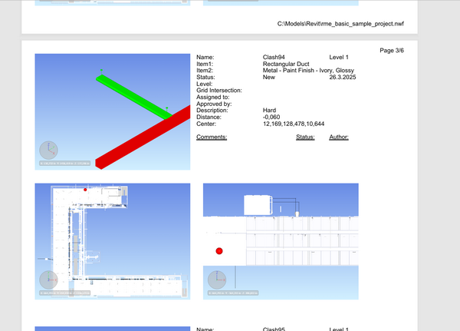Click the axis compass in the 3D clash view
This screenshot has height=331, width=460.
click(49, 151)
